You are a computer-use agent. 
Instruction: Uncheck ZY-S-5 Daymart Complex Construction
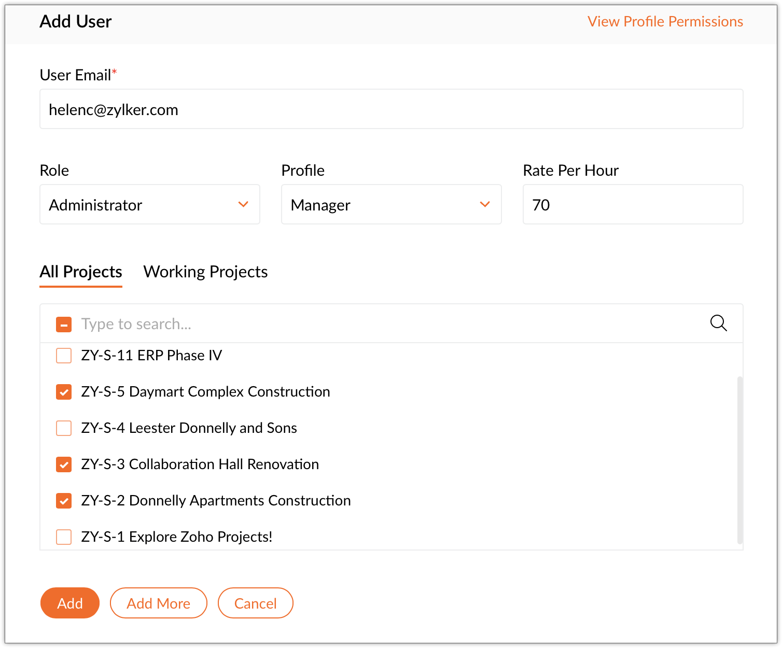coord(64,392)
